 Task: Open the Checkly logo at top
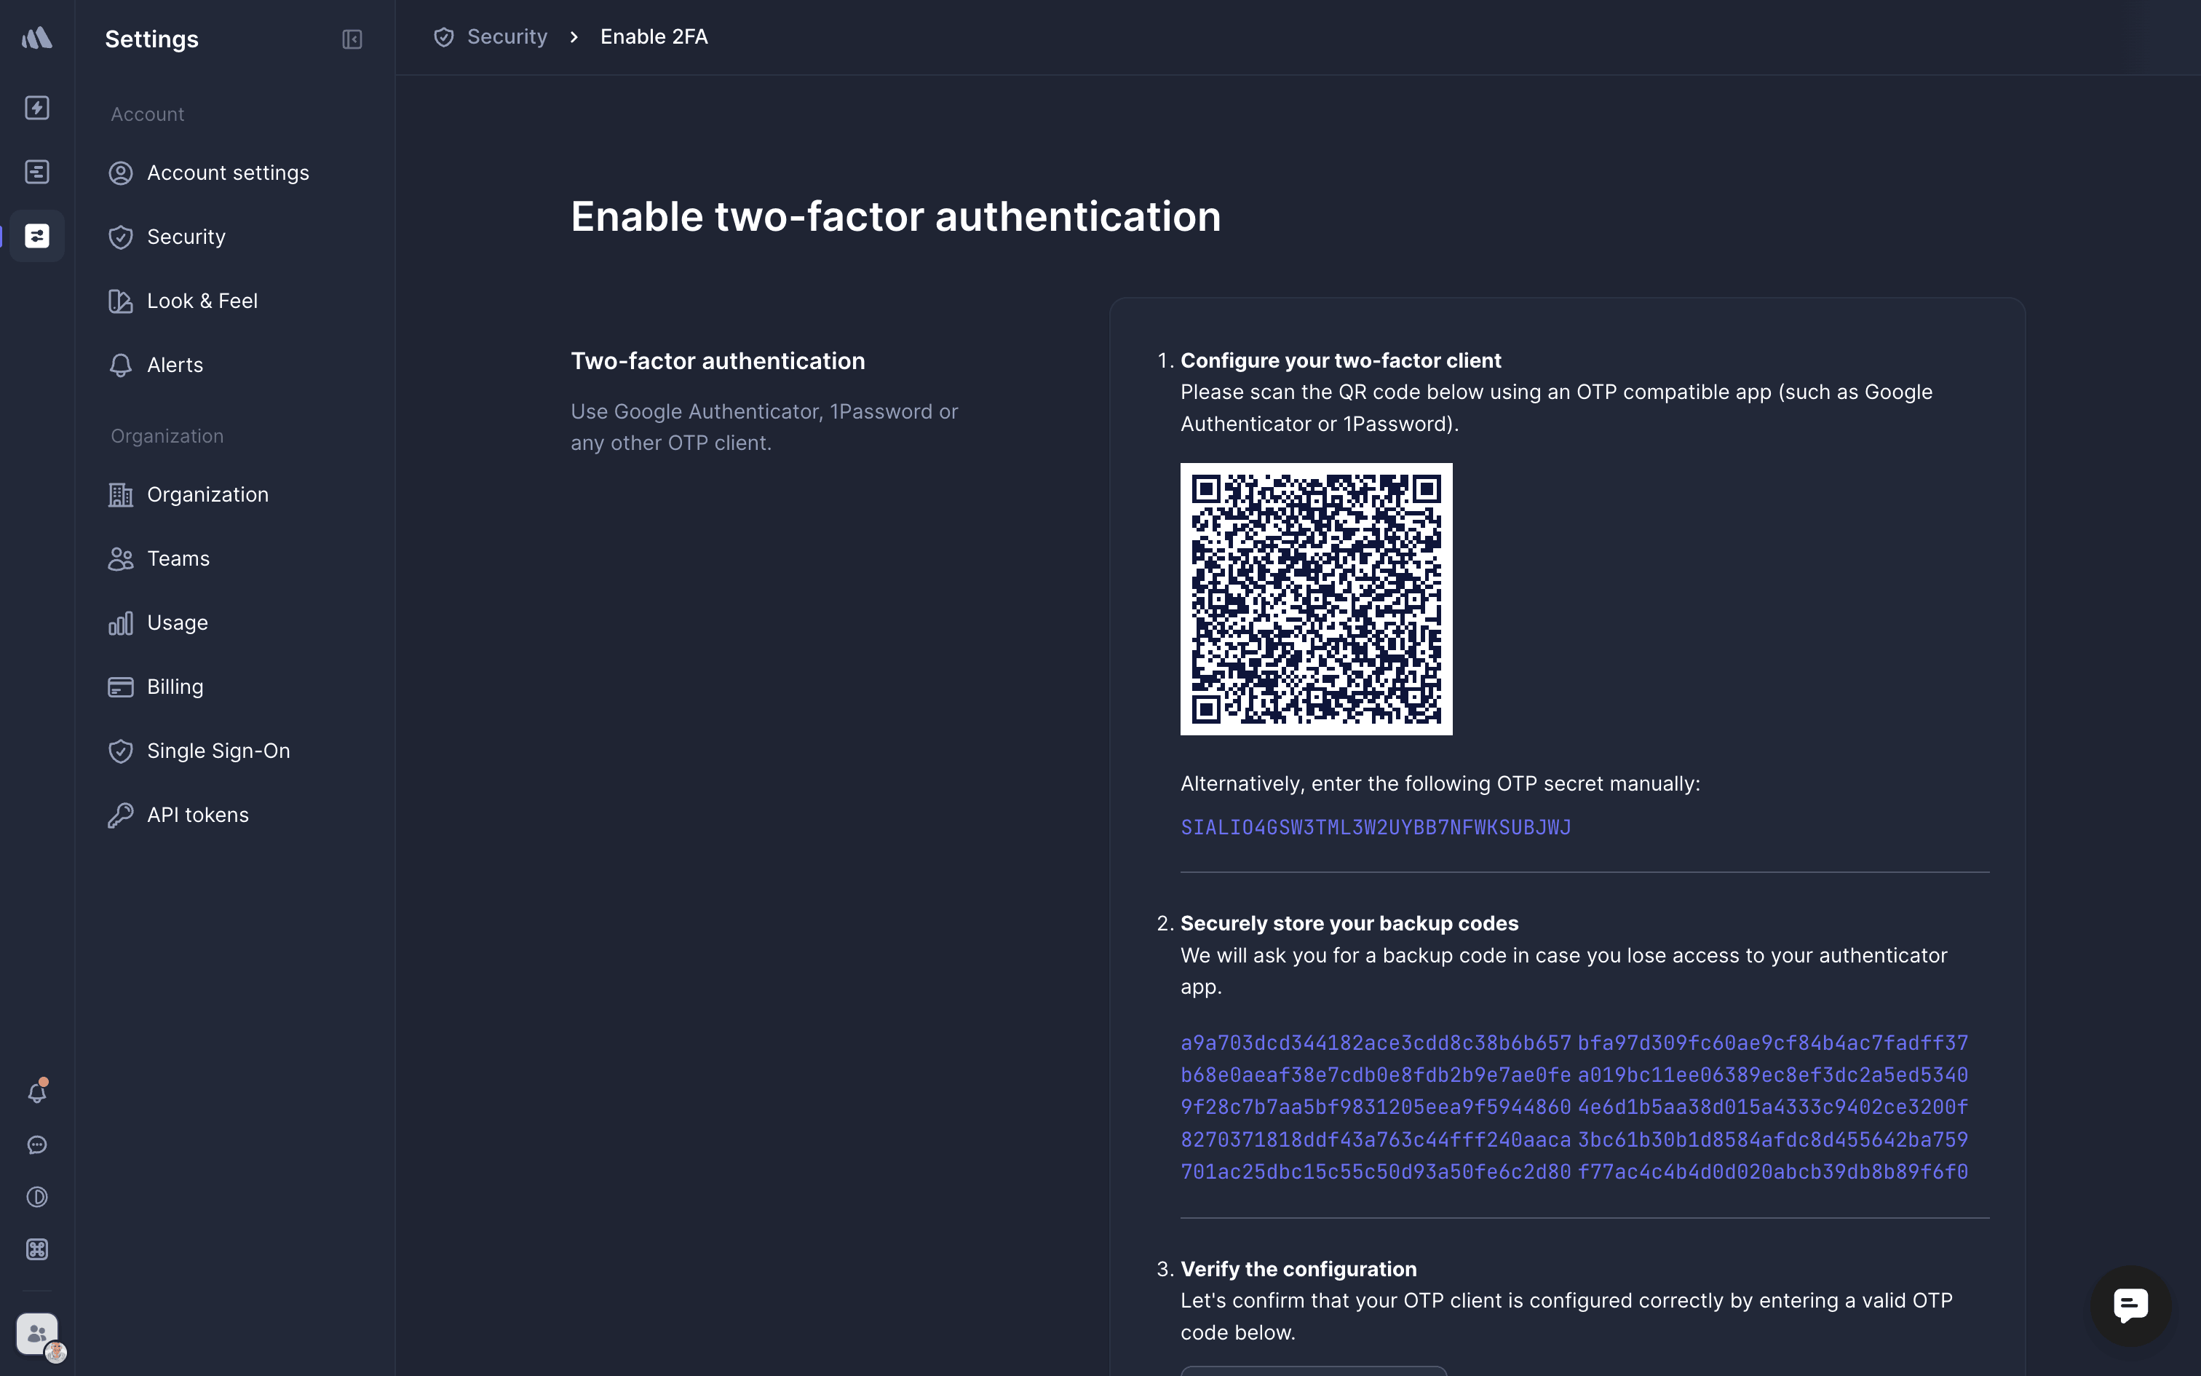tap(36, 37)
